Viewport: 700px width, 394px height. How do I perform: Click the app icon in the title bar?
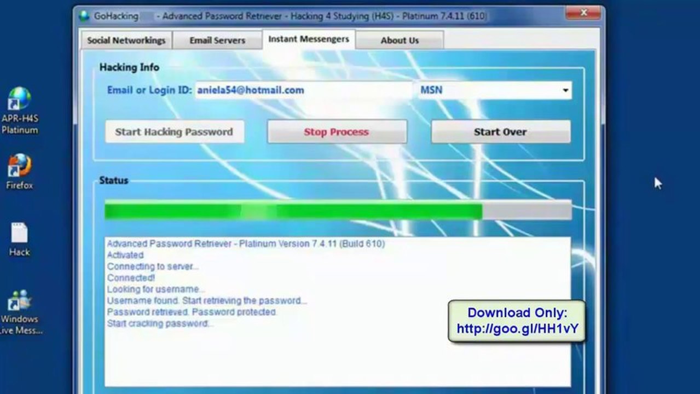(x=84, y=16)
